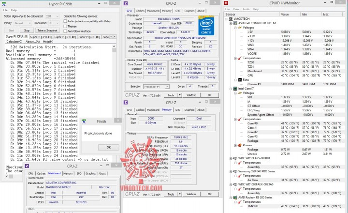Click the Tools button in top CPU-Z
348x213 pixels.
[171, 95]
